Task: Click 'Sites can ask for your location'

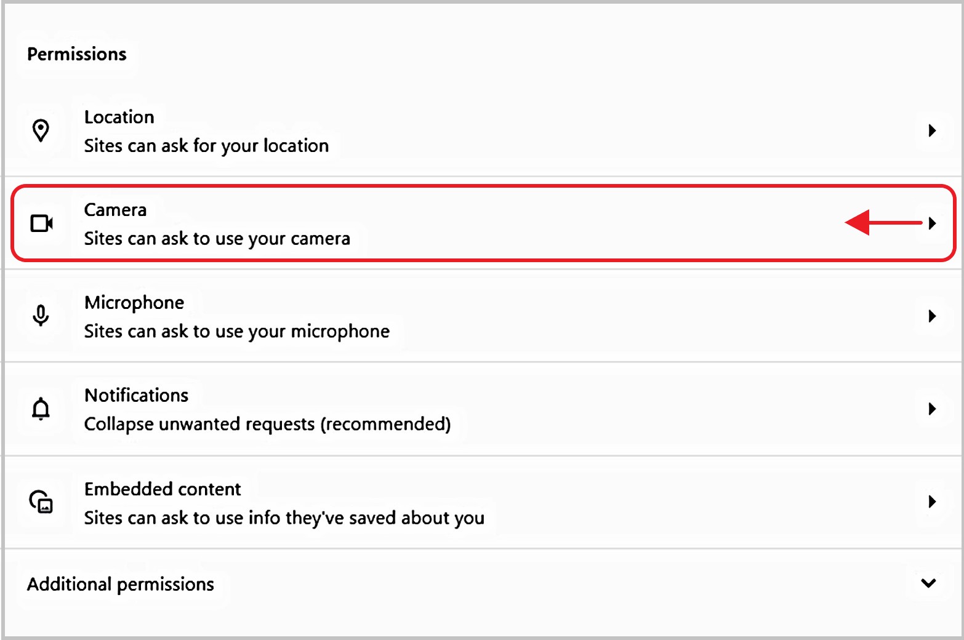Action: click(206, 146)
